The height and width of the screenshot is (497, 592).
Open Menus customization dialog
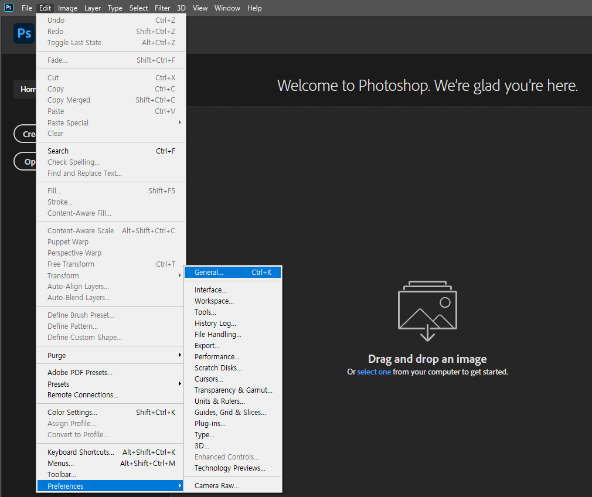pos(111,463)
